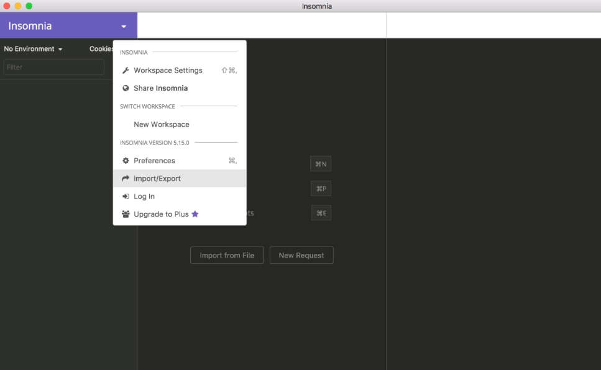The height and width of the screenshot is (370, 601).
Task: Click the globe icon next to Share Insomnia
Action: [x=126, y=88]
